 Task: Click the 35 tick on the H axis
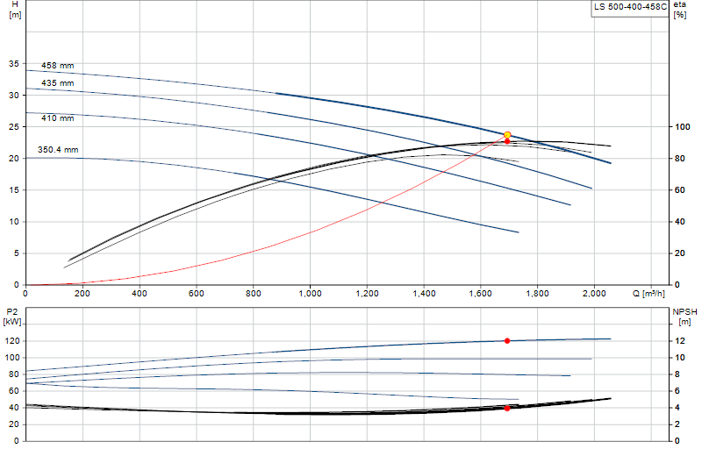point(14,64)
